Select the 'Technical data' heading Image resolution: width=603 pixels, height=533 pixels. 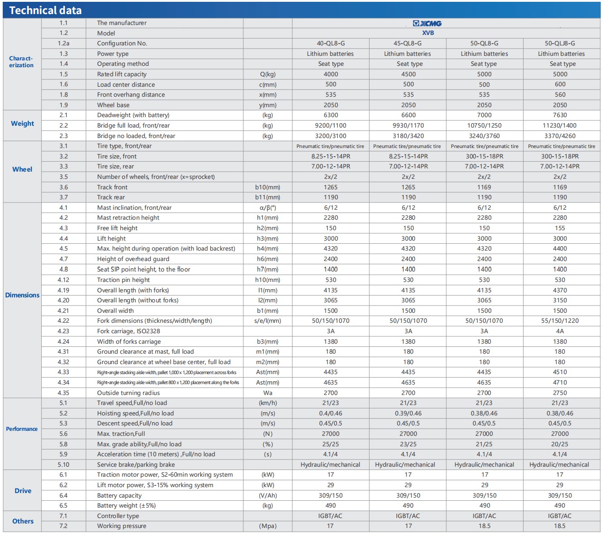(45, 10)
